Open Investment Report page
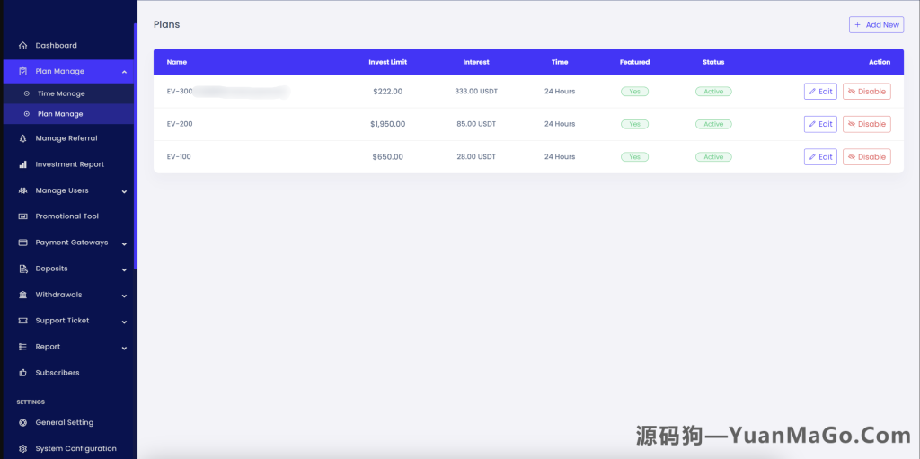Image resolution: width=920 pixels, height=459 pixels. [68, 164]
